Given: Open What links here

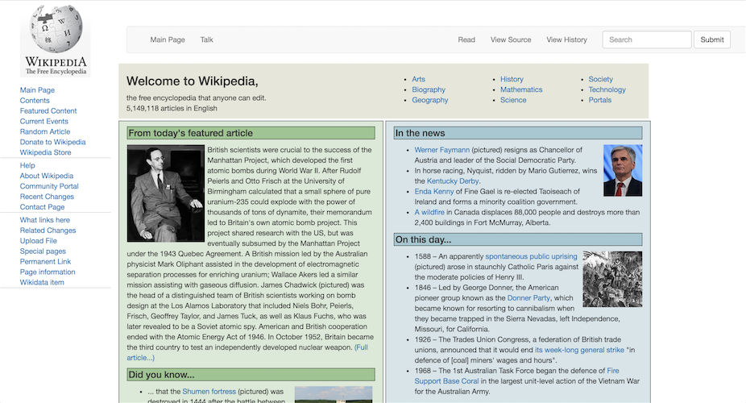Looking at the screenshot, I should pyautogui.click(x=45, y=220).
